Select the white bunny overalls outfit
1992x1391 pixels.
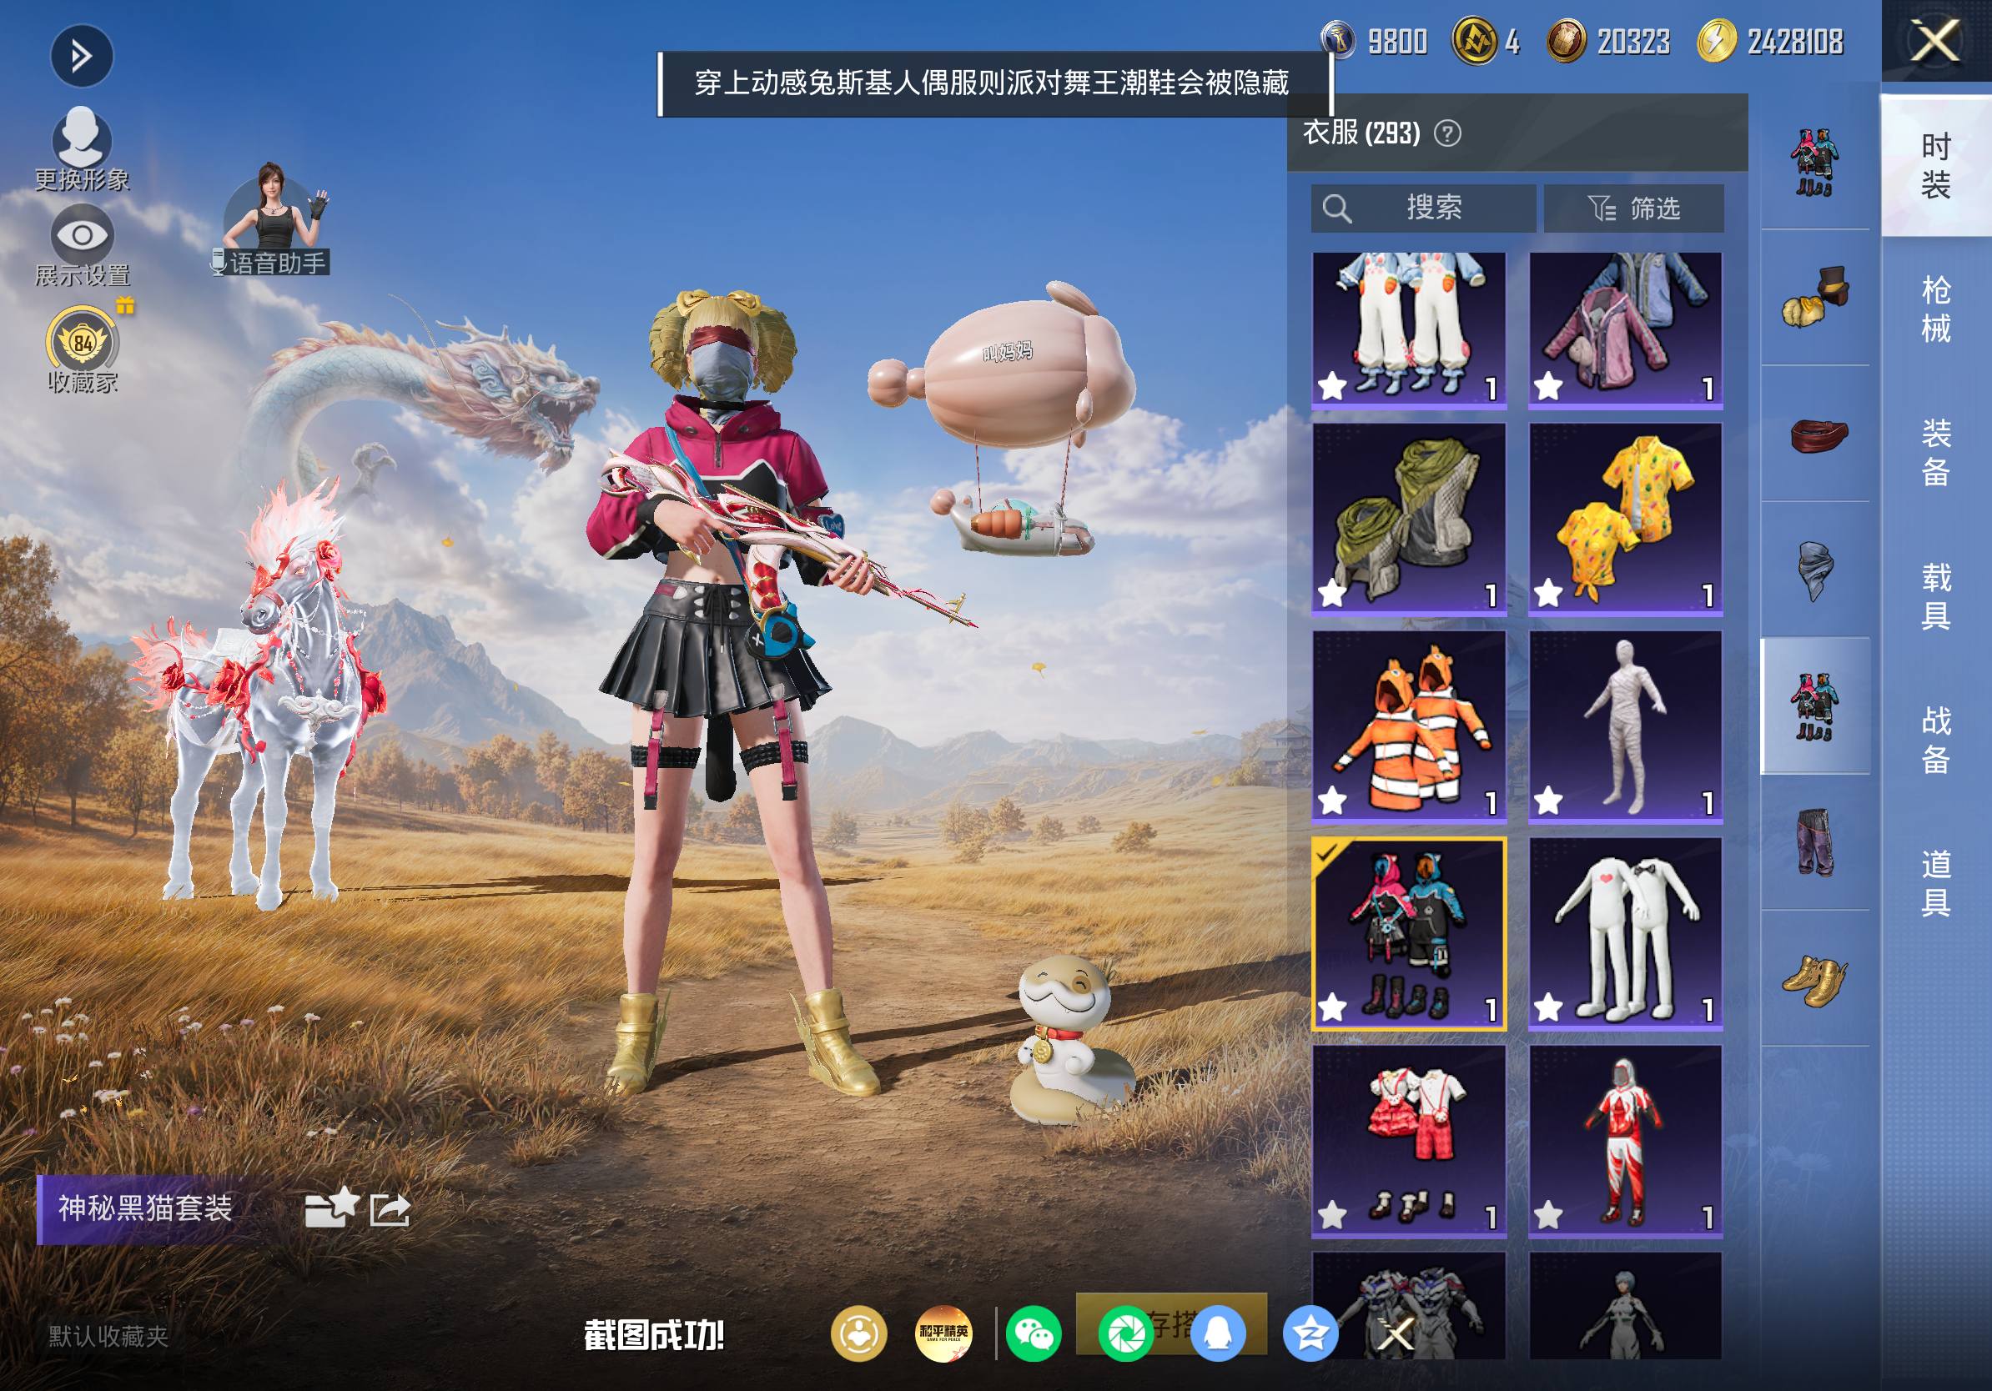(1409, 329)
